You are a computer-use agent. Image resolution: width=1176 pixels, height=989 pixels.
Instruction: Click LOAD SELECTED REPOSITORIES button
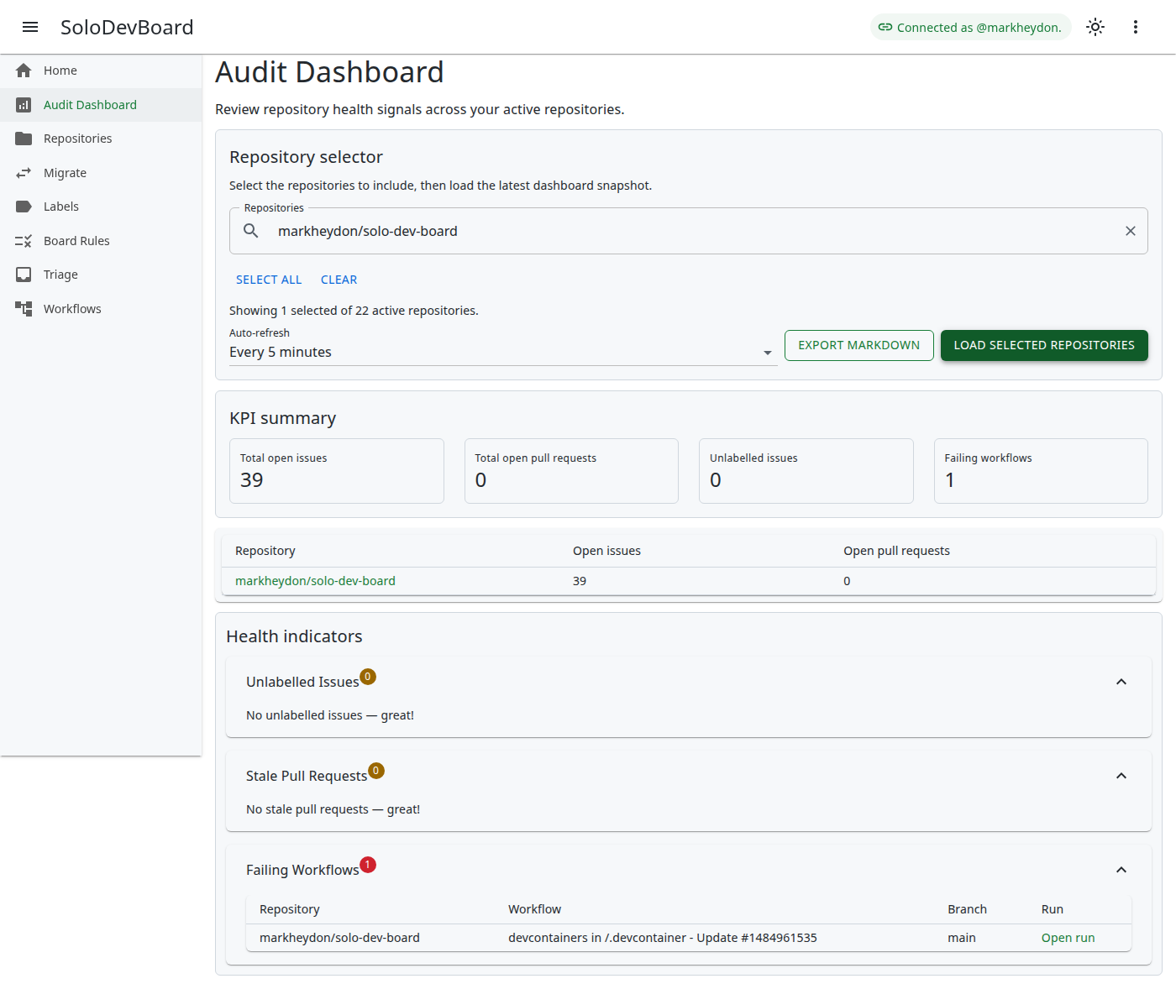(x=1044, y=345)
